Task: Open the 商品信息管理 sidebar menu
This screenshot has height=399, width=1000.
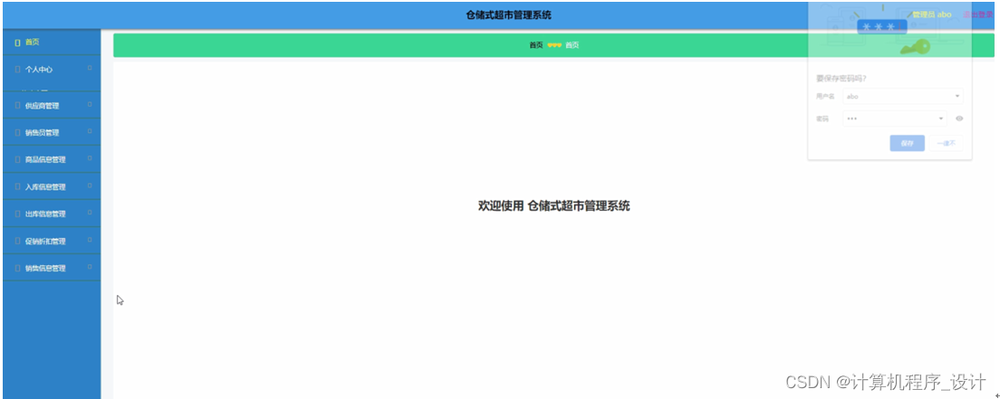Action: 52,160
